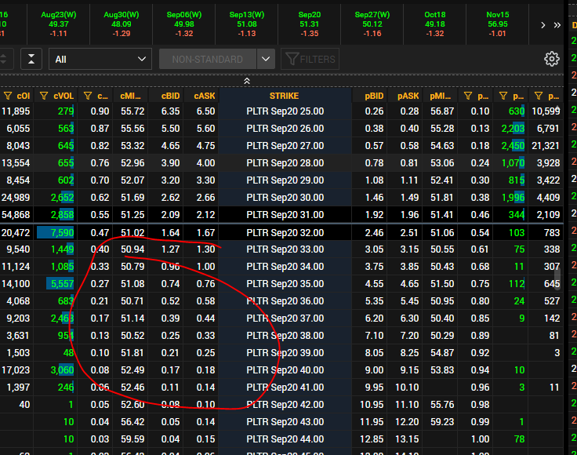Sort by the cMI... column header

tap(130, 96)
